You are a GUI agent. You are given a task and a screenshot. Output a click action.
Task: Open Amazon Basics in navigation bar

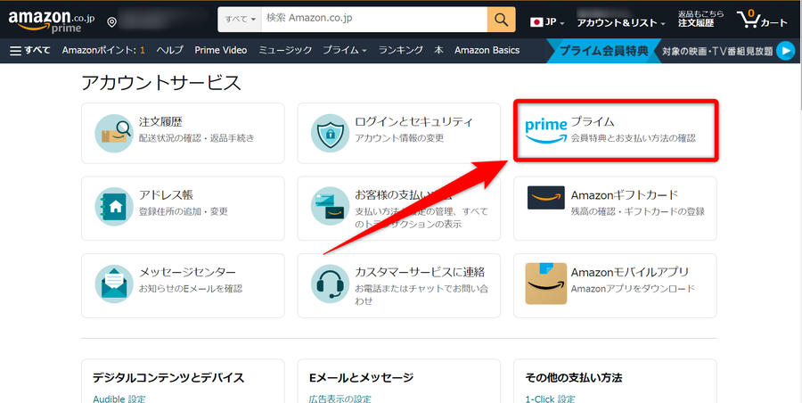pos(487,50)
